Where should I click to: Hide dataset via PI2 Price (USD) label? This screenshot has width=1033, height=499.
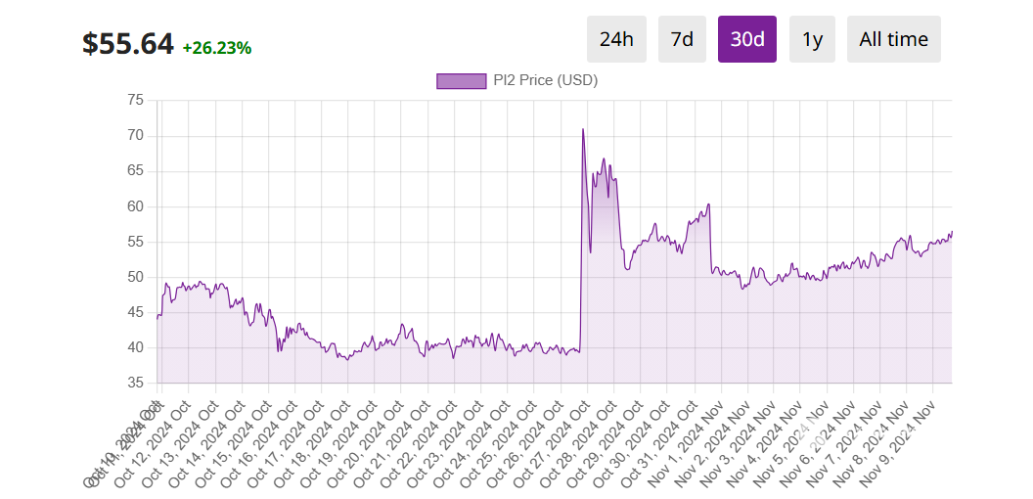pos(546,81)
